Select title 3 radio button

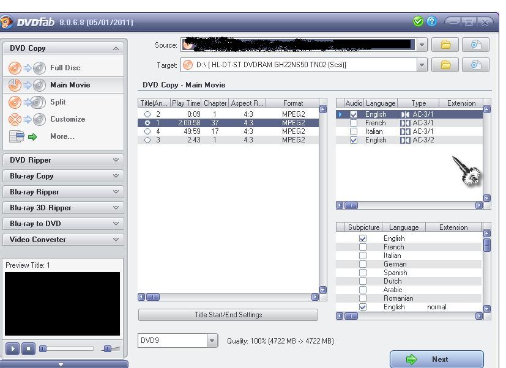coord(147,140)
